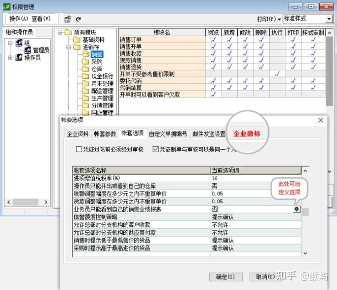Click the properties icon in the toolbar

68,19
